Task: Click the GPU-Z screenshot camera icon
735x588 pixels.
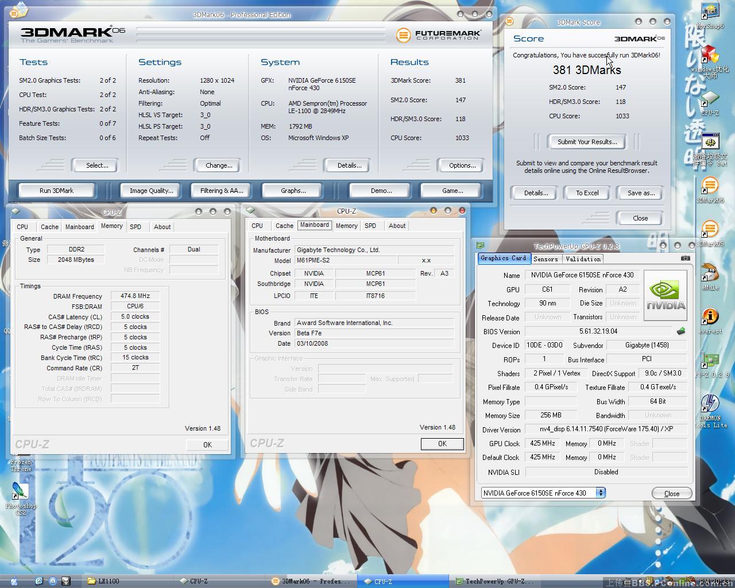Action: tap(685, 258)
